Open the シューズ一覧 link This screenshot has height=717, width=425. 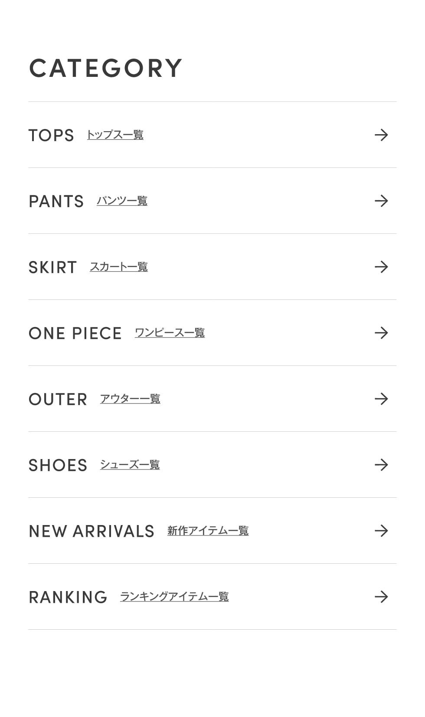130,465
